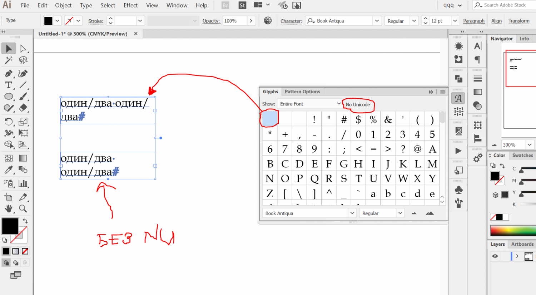Select the Direct Selection tool
Image resolution: width=536 pixels, height=295 pixels.
pos(23,48)
